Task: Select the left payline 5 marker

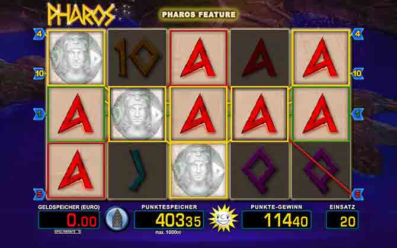Action: click(x=39, y=194)
